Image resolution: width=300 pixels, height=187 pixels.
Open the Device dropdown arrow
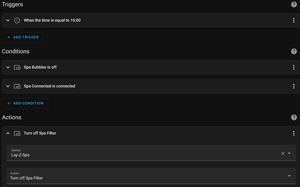point(290,153)
